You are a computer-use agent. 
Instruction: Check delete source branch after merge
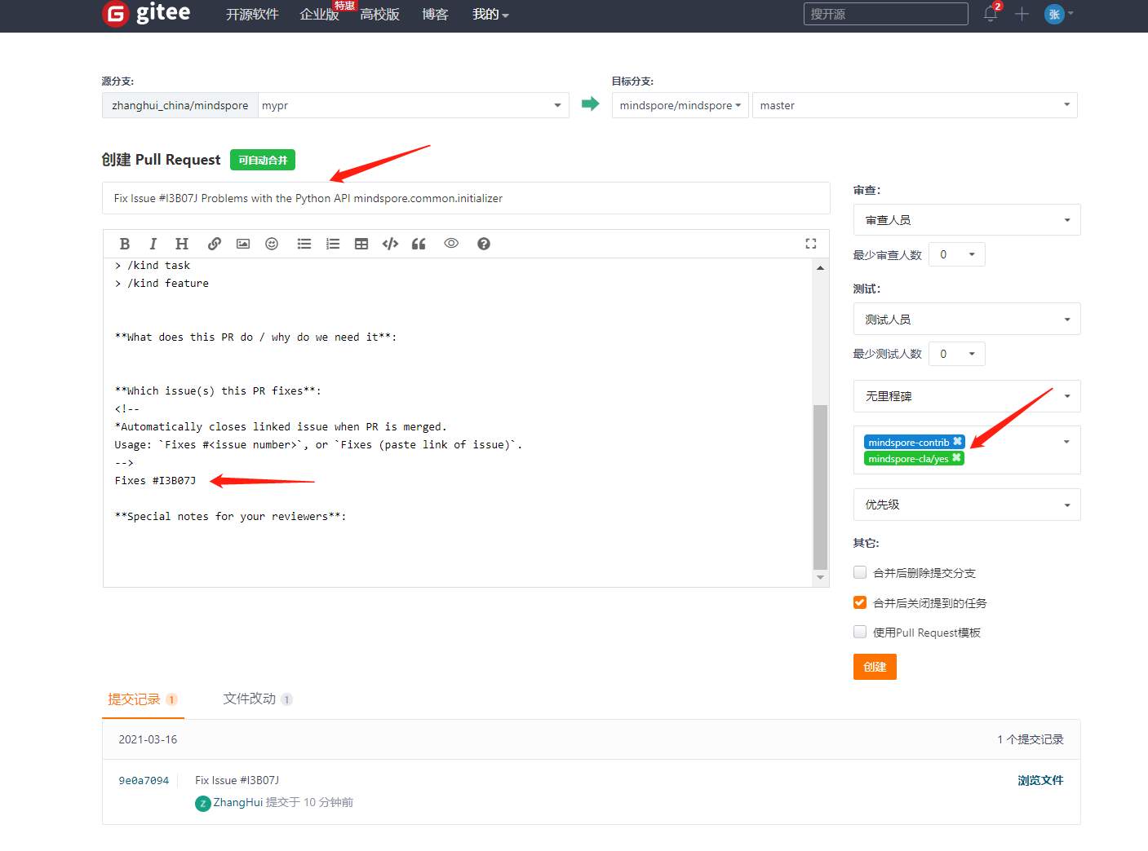(x=860, y=572)
